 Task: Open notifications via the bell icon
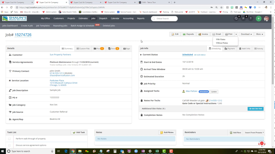click(x=236, y=18)
